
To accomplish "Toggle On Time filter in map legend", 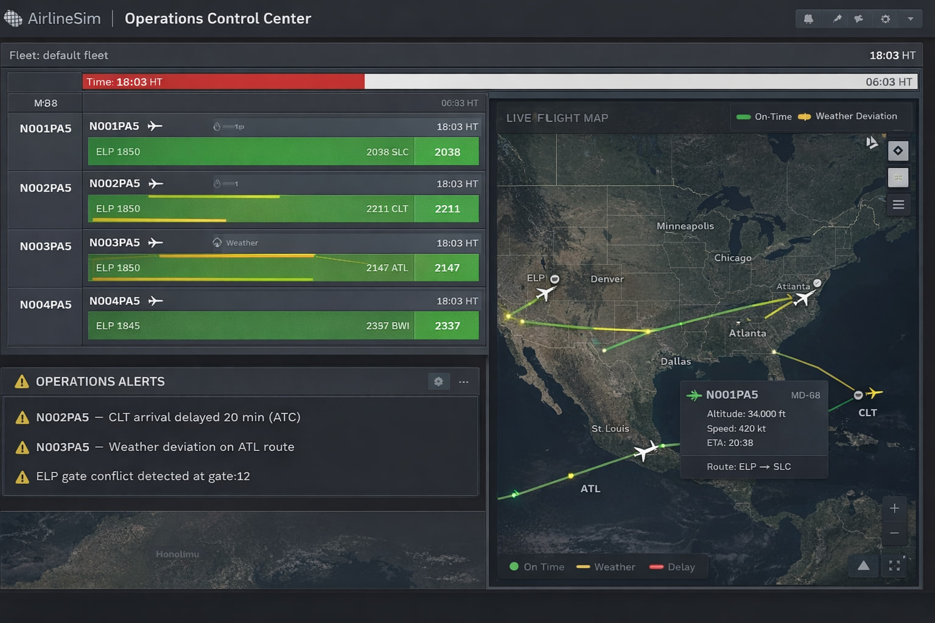I will point(537,566).
